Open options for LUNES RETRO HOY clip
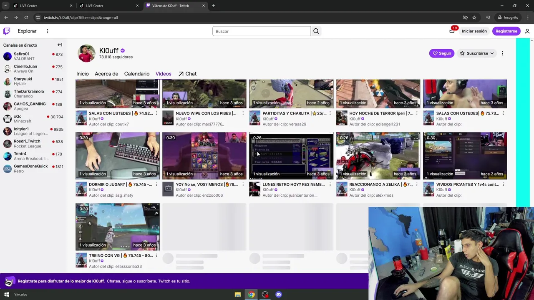Image resolution: width=534 pixels, height=300 pixels. [x=330, y=185]
